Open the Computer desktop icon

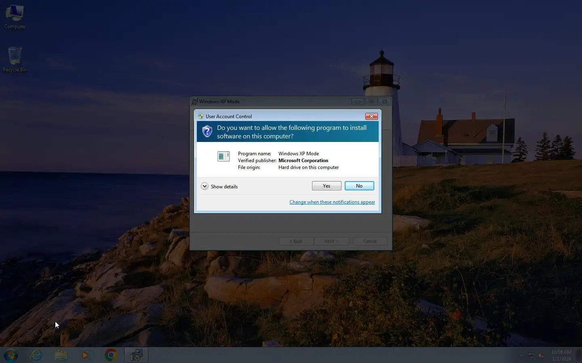(15, 17)
